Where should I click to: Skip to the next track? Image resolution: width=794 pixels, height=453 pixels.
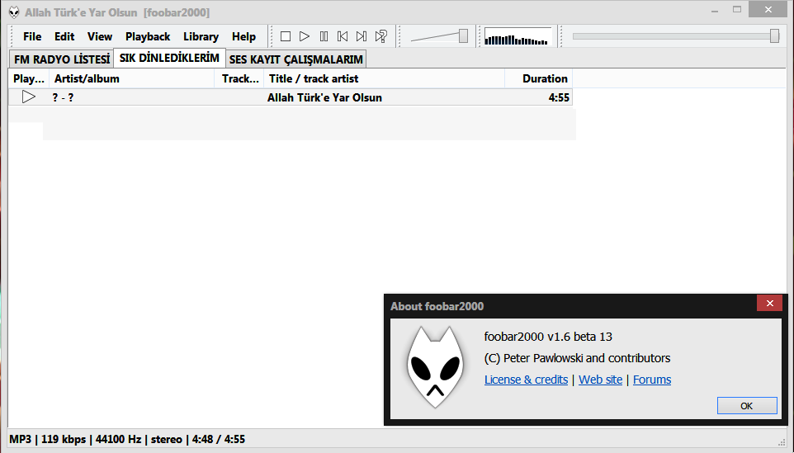[361, 36]
